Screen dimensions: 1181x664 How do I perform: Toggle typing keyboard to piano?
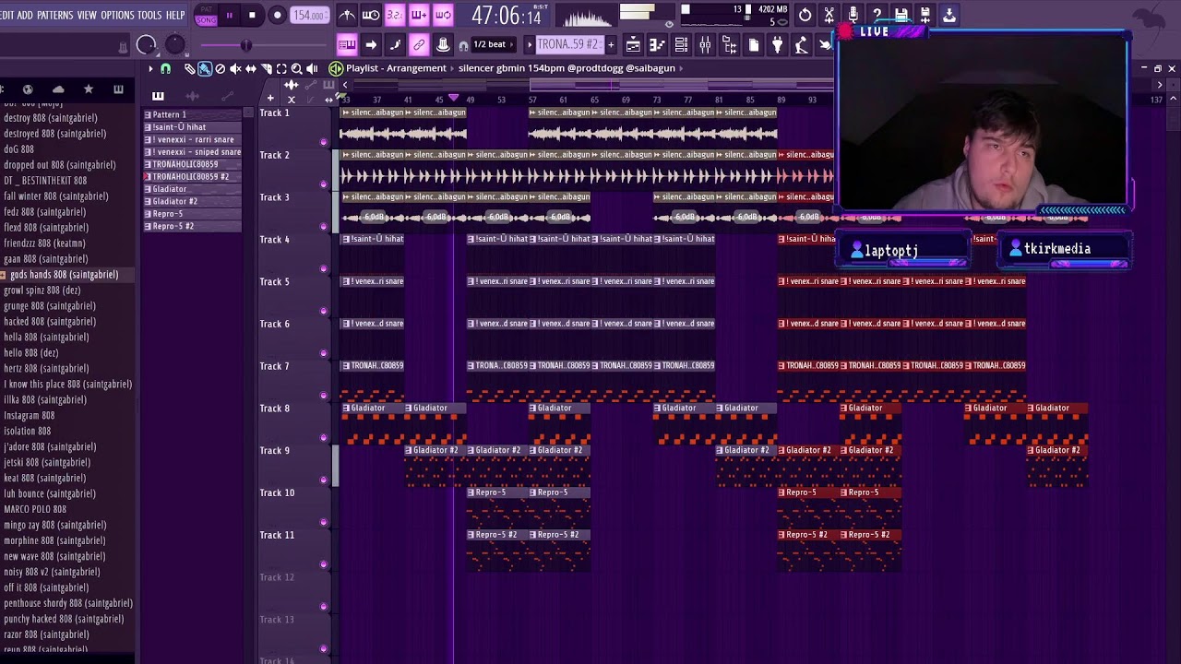click(x=347, y=44)
